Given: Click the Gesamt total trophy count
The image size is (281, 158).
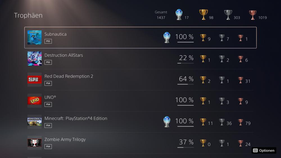Looking at the screenshot, I should [x=161, y=18].
